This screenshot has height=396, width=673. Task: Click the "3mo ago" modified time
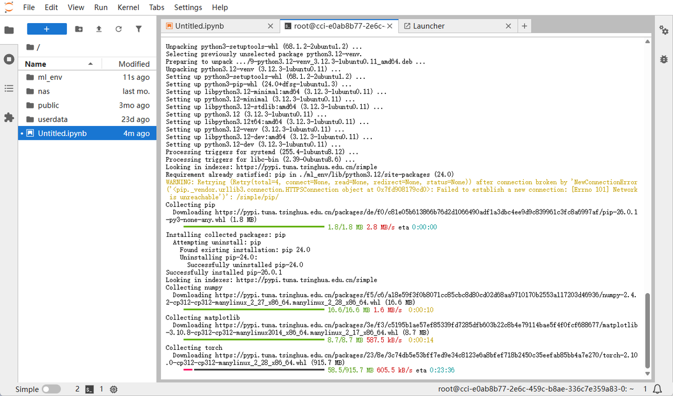pyautogui.click(x=135, y=106)
